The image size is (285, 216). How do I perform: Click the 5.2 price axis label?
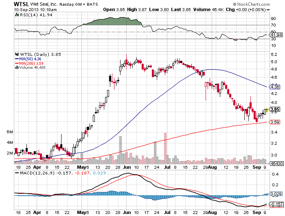click(274, 55)
